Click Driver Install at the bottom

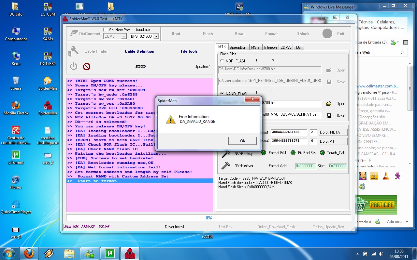tap(174, 227)
